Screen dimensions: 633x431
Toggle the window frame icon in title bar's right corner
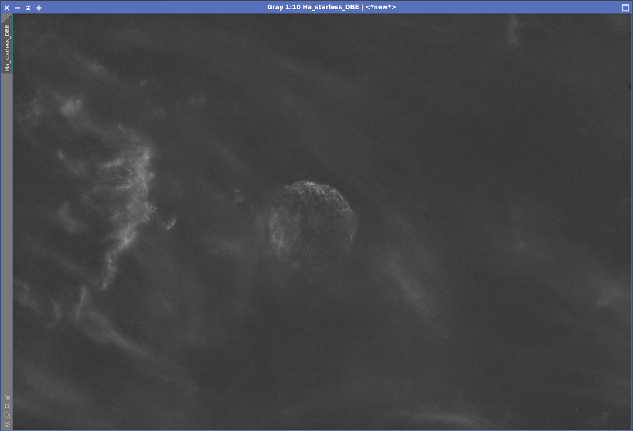point(625,8)
